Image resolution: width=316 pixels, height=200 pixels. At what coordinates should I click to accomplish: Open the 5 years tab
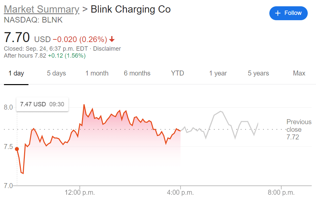coord(258,74)
